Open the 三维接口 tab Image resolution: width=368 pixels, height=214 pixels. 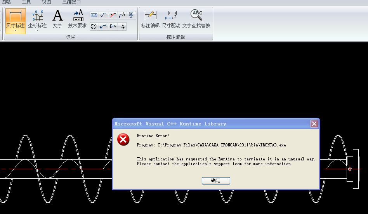click(x=71, y=2)
